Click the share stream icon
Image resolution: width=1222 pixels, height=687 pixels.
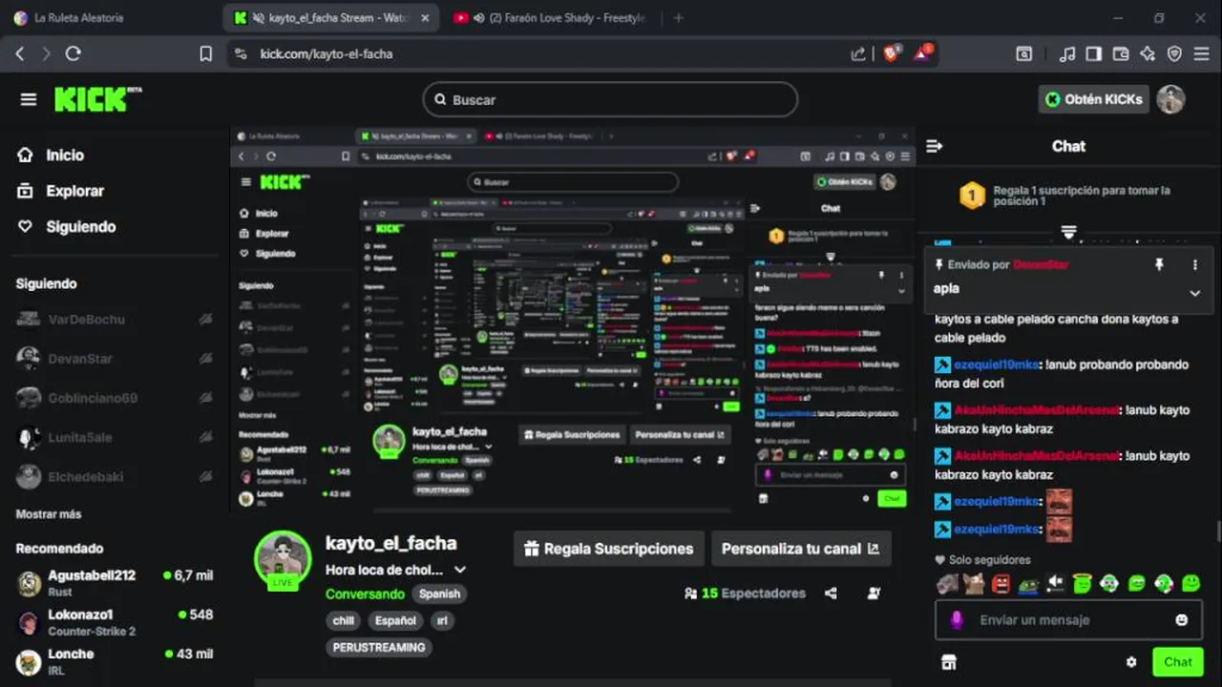click(x=831, y=593)
